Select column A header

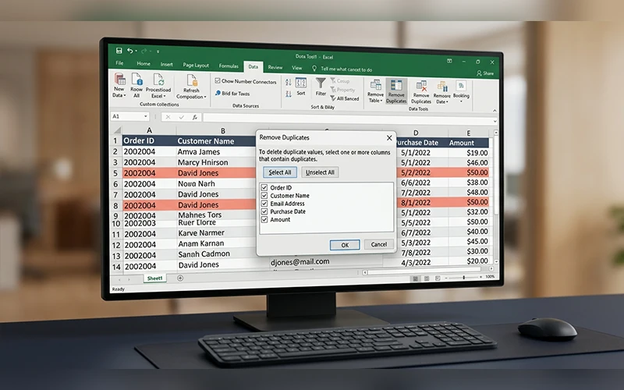pos(149,130)
